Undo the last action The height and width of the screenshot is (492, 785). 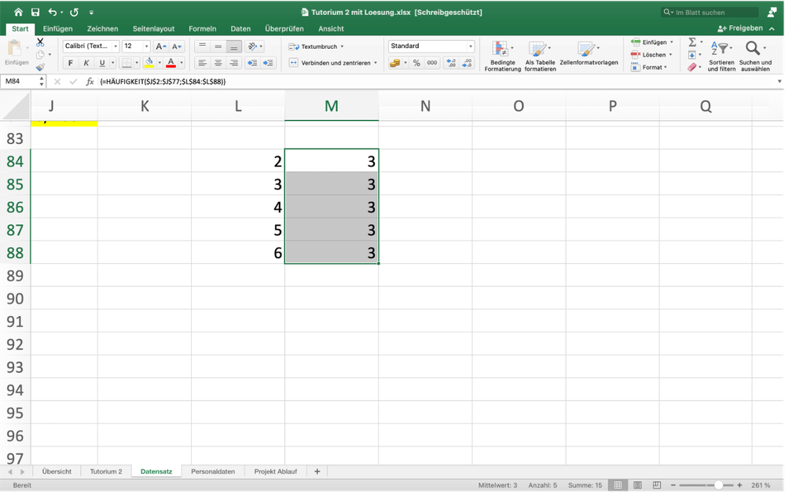coord(52,12)
